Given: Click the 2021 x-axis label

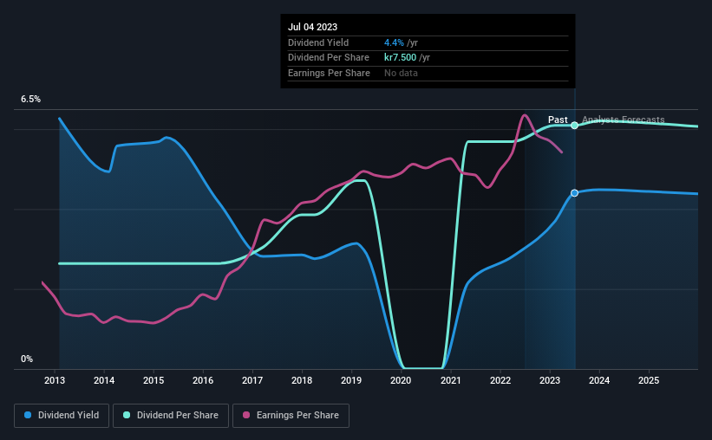Looking at the screenshot, I should click(450, 380).
